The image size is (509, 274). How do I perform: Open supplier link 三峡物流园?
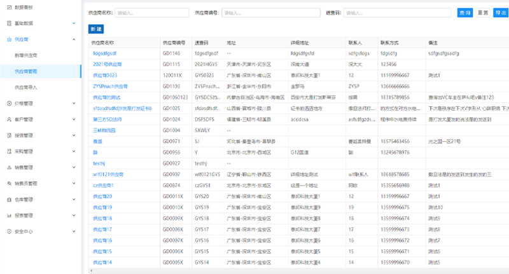(x=104, y=130)
